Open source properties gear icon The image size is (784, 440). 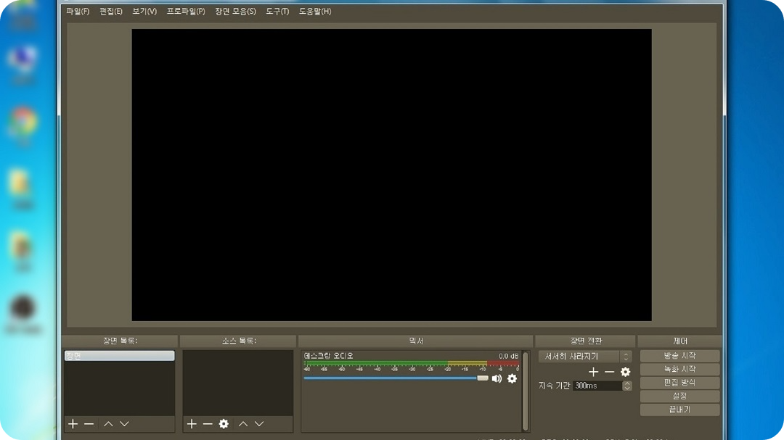(x=224, y=423)
